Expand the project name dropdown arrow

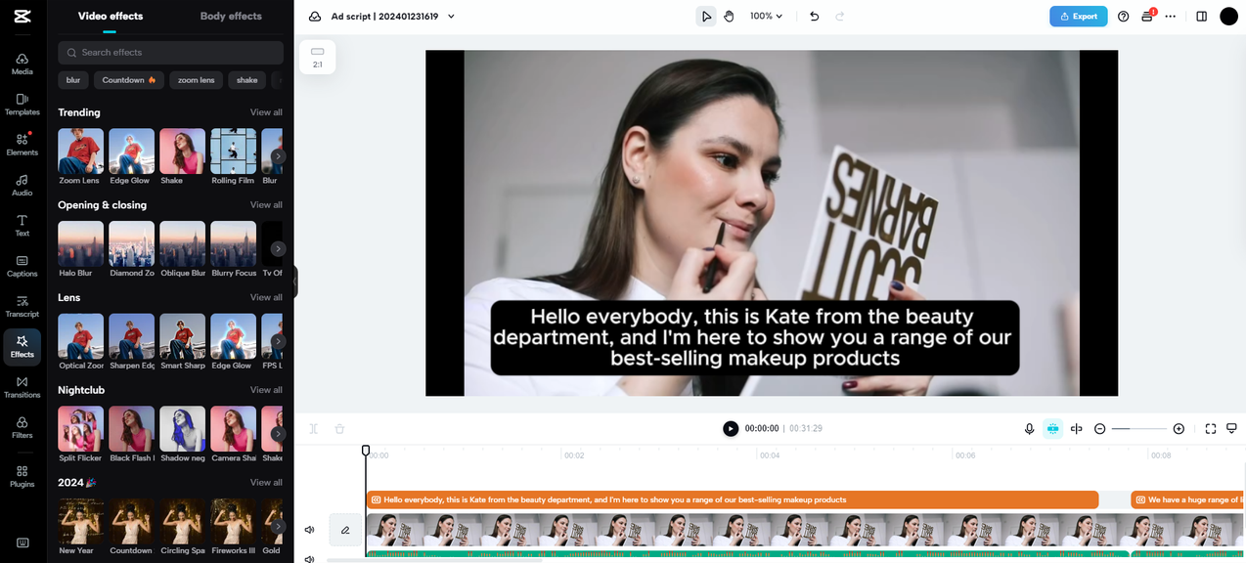451,17
